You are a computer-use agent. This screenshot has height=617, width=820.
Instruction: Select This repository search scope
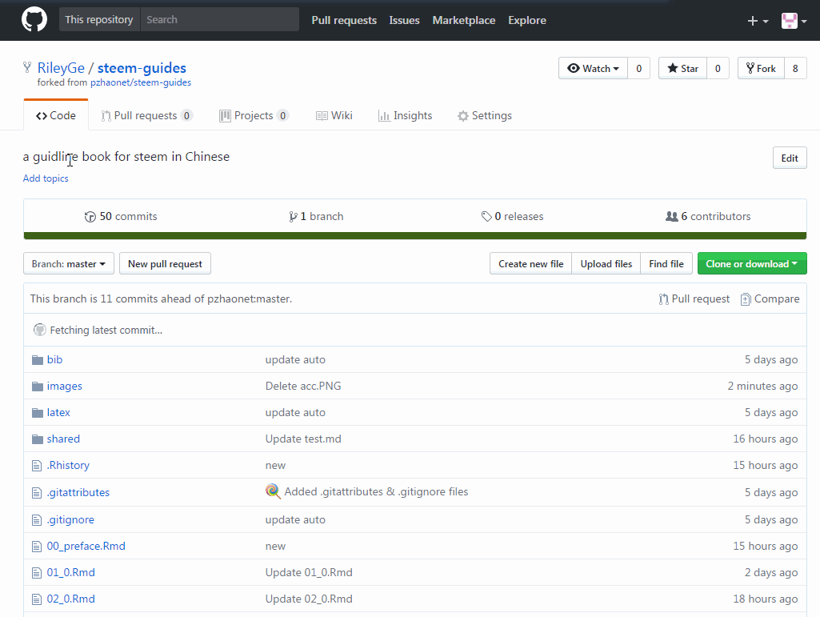click(99, 19)
